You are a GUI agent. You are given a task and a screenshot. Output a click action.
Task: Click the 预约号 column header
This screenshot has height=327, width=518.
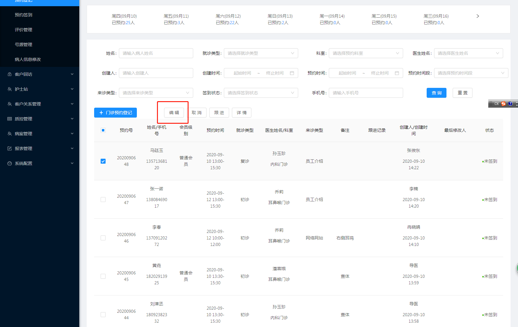(126, 130)
